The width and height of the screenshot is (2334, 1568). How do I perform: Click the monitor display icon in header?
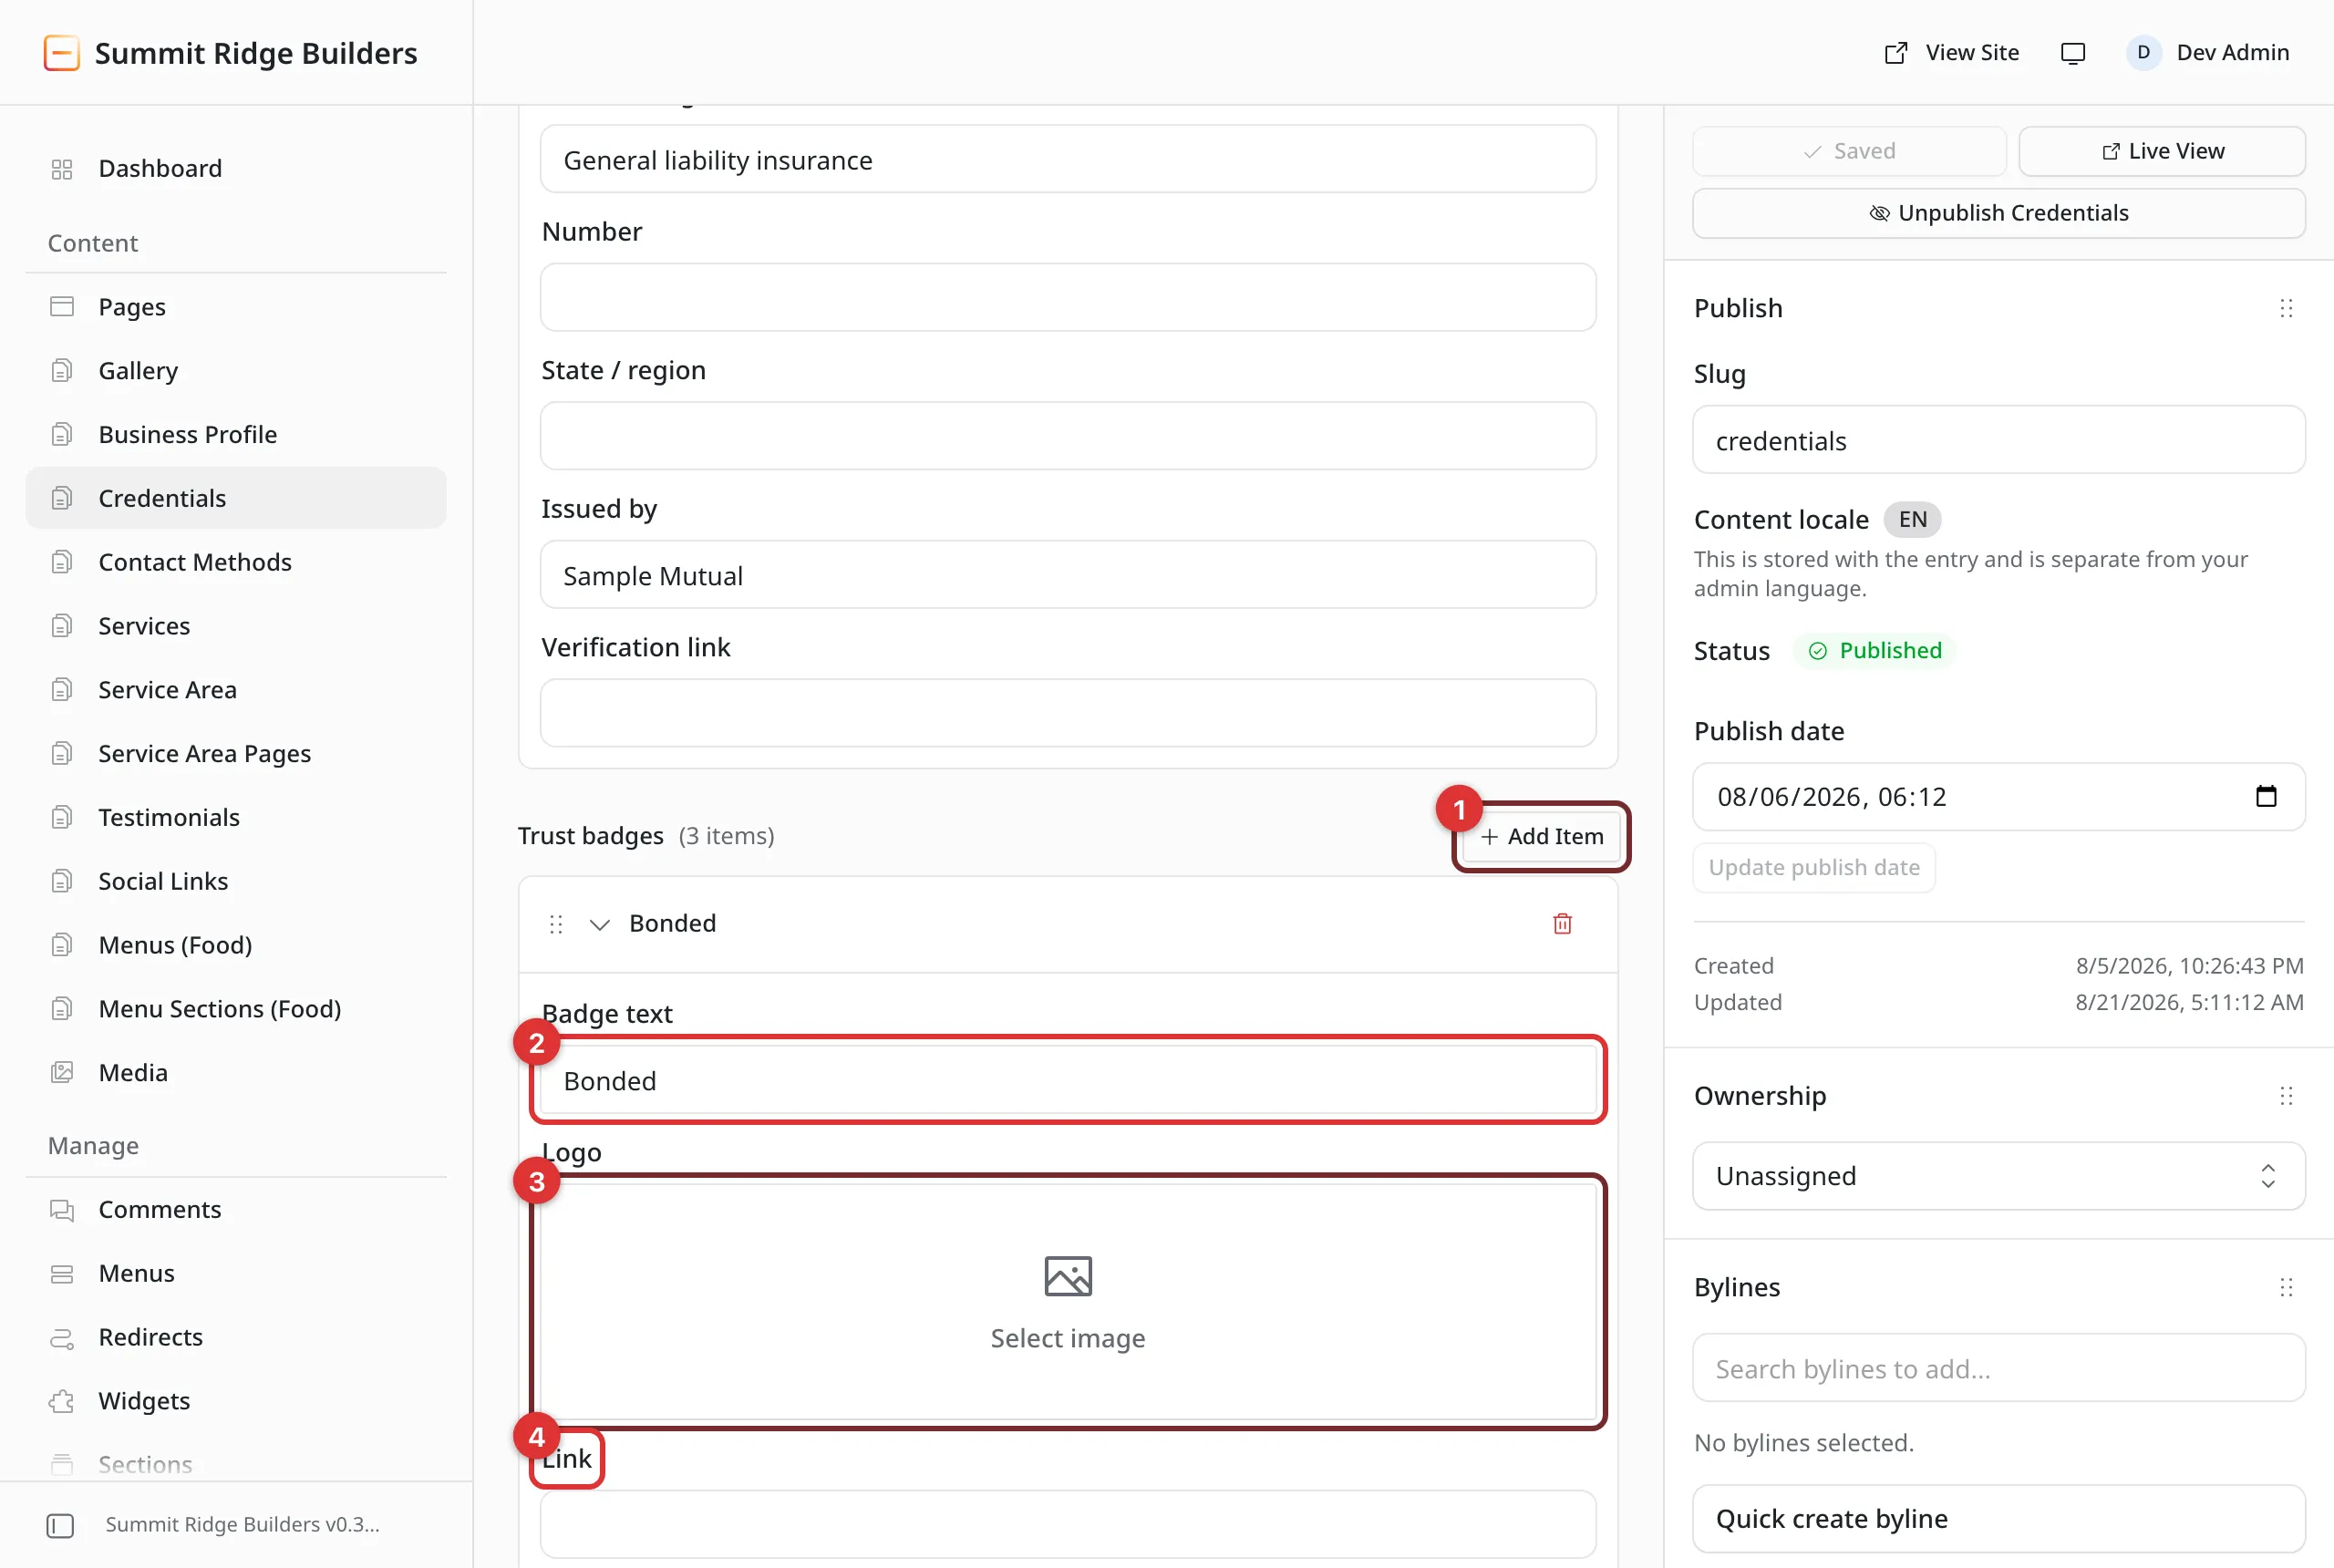tap(2073, 53)
